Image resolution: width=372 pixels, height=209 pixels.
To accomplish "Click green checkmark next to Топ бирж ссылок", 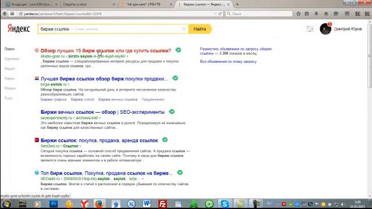I will pos(180,172).
